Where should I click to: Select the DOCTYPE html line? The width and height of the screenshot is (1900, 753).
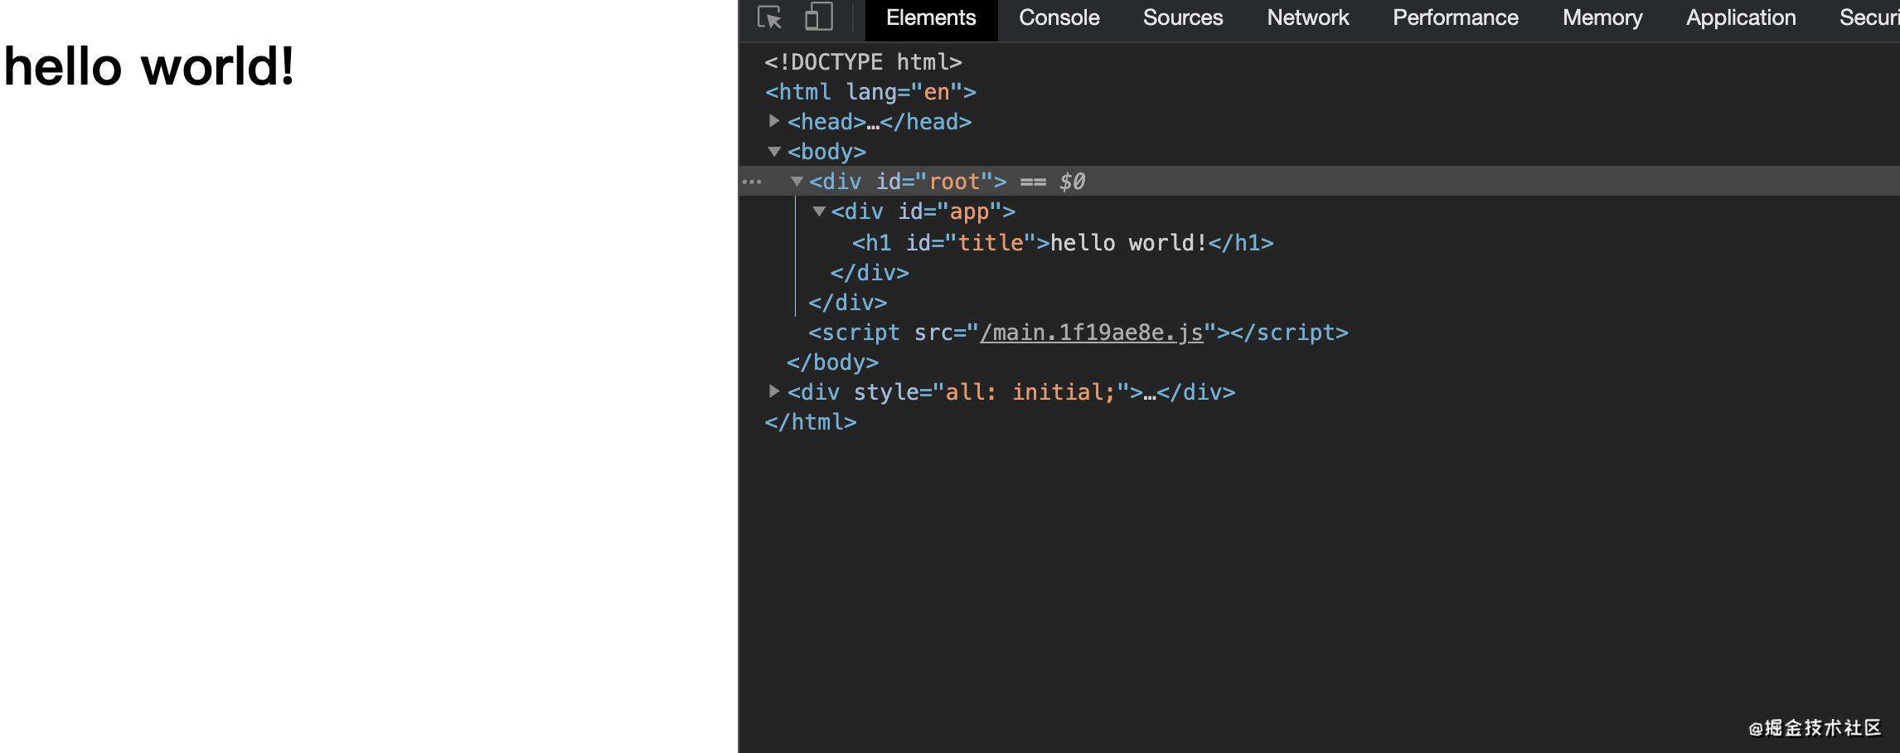(863, 62)
